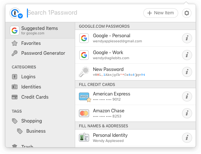Click the New Item button
This screenshot has width=201, height=154.
click(x=161, y=13)
